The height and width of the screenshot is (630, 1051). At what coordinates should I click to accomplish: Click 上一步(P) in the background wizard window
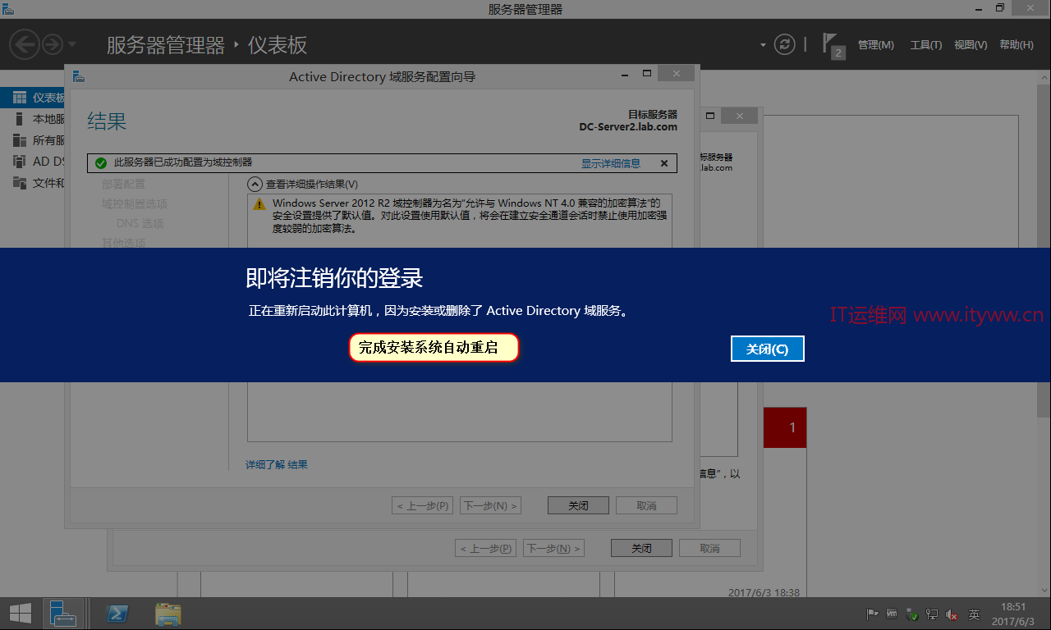(x=485, y=548)
